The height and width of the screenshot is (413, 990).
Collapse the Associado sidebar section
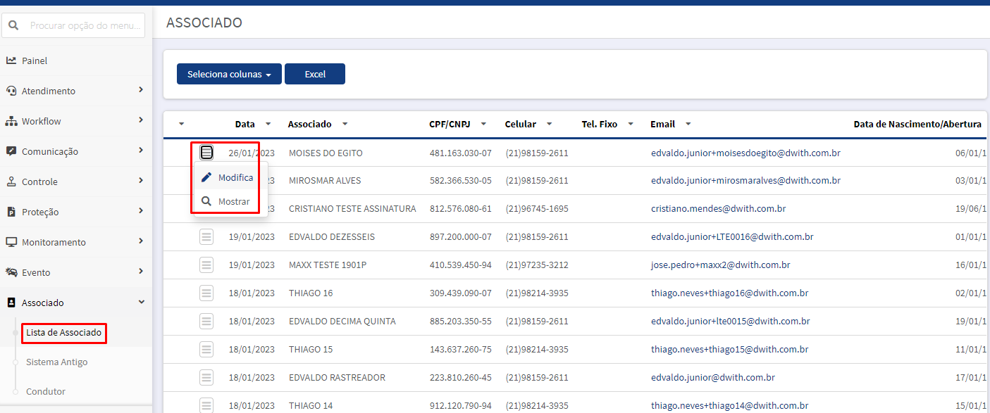76,303
